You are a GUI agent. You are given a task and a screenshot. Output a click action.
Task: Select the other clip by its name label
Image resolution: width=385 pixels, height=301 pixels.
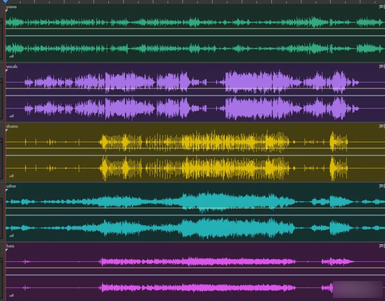pos(11,186)
